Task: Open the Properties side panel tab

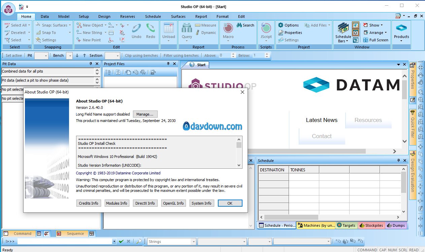Action: 413,79
